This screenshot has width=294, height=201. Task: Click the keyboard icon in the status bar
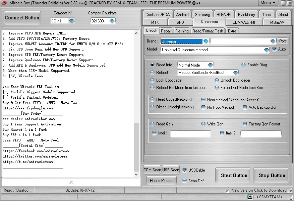click(250, 197)
